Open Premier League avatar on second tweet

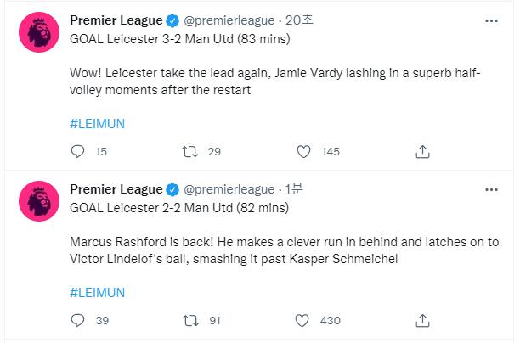click(39, 201)
